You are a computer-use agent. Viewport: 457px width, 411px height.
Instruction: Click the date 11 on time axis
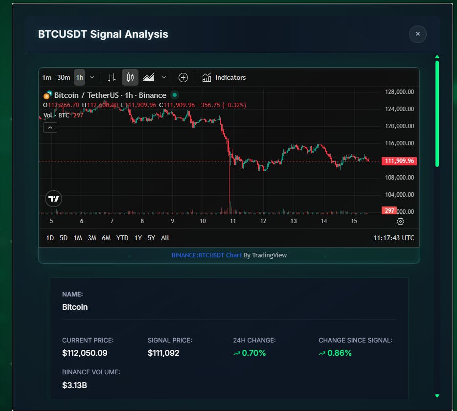tap(233, 221)
